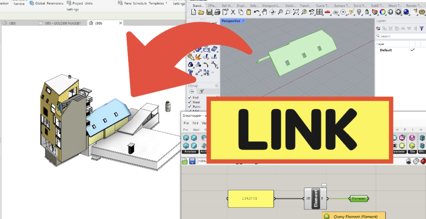Click the Open file icon in Rhino's toolbar

(x=201, y=12)
